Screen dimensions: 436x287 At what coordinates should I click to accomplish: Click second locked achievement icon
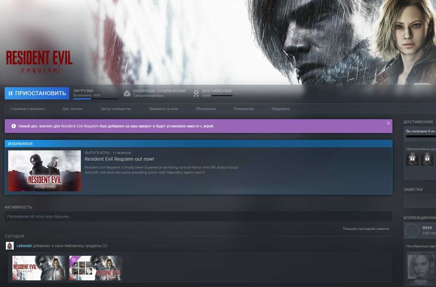427,159
